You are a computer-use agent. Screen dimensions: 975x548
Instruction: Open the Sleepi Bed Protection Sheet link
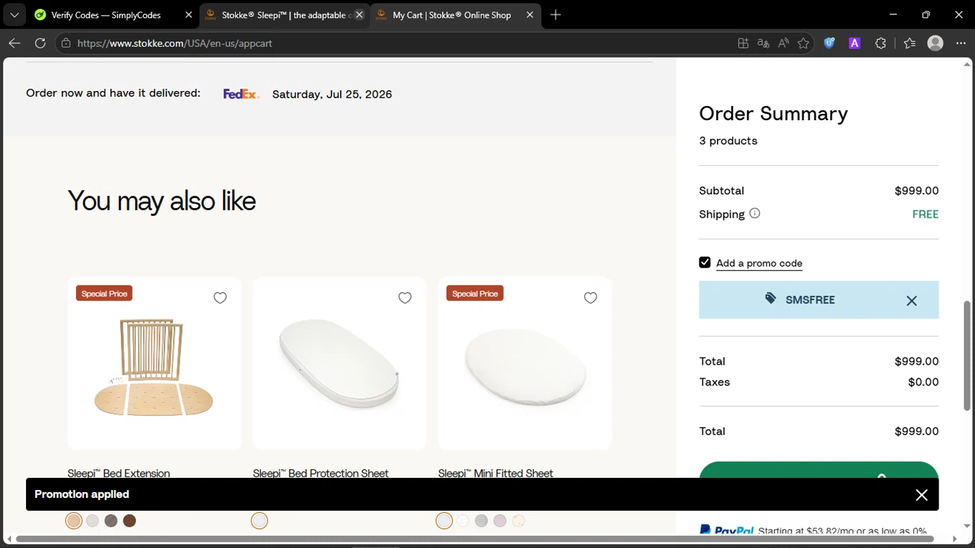[x=320, y=473]
